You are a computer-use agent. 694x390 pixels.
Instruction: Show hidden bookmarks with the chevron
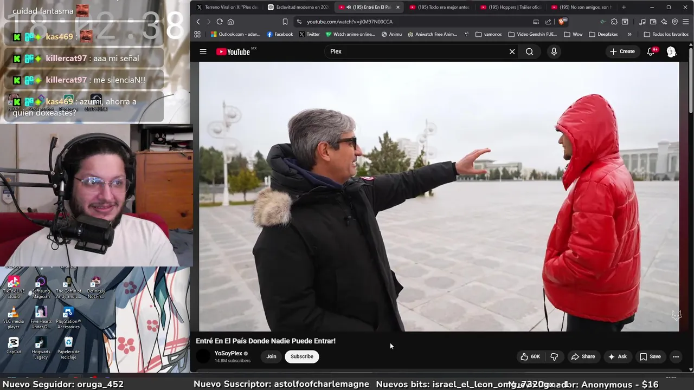click(x=629, y=34)
